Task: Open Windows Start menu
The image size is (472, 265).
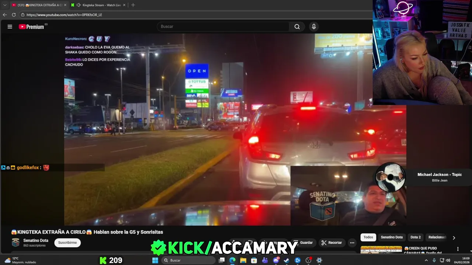Action: pyautogui.click(x=155, y=260)
